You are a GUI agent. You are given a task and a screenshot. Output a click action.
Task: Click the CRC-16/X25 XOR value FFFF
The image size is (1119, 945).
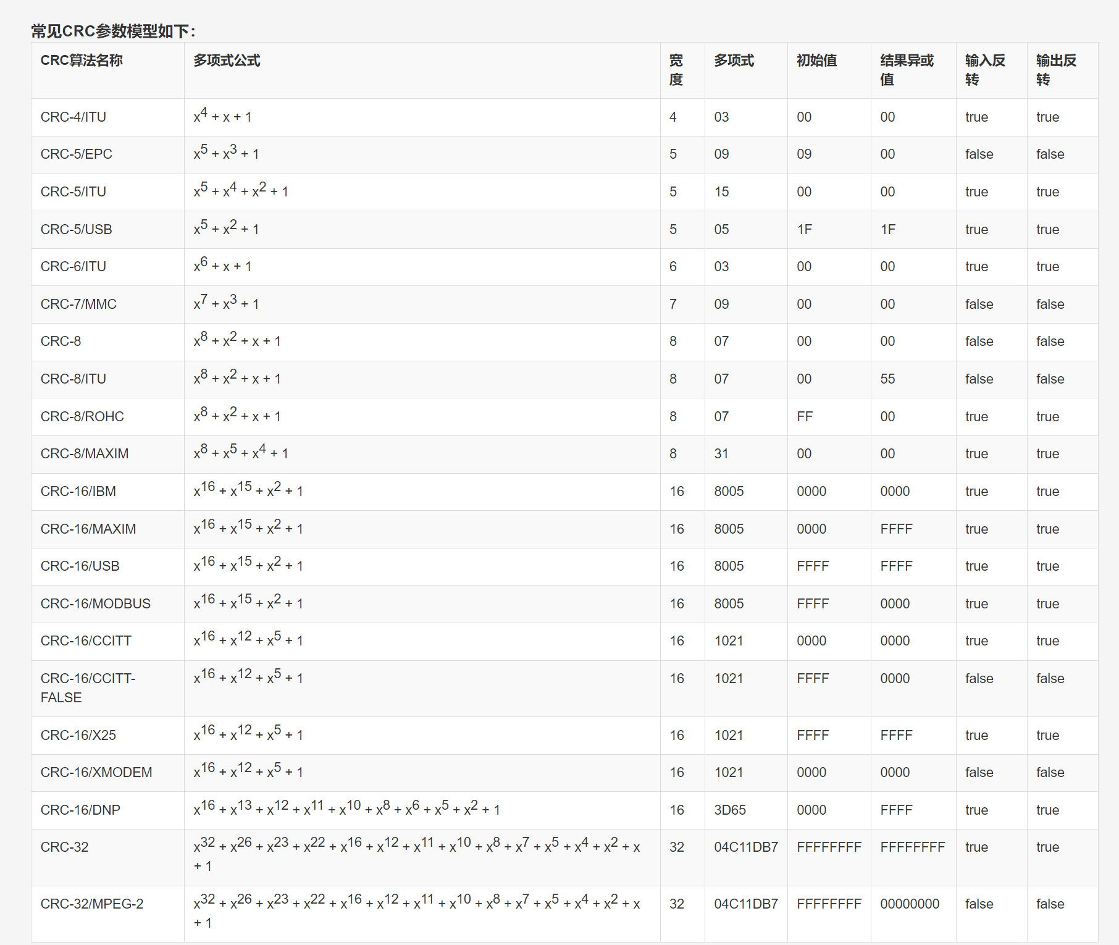(896, 736)
